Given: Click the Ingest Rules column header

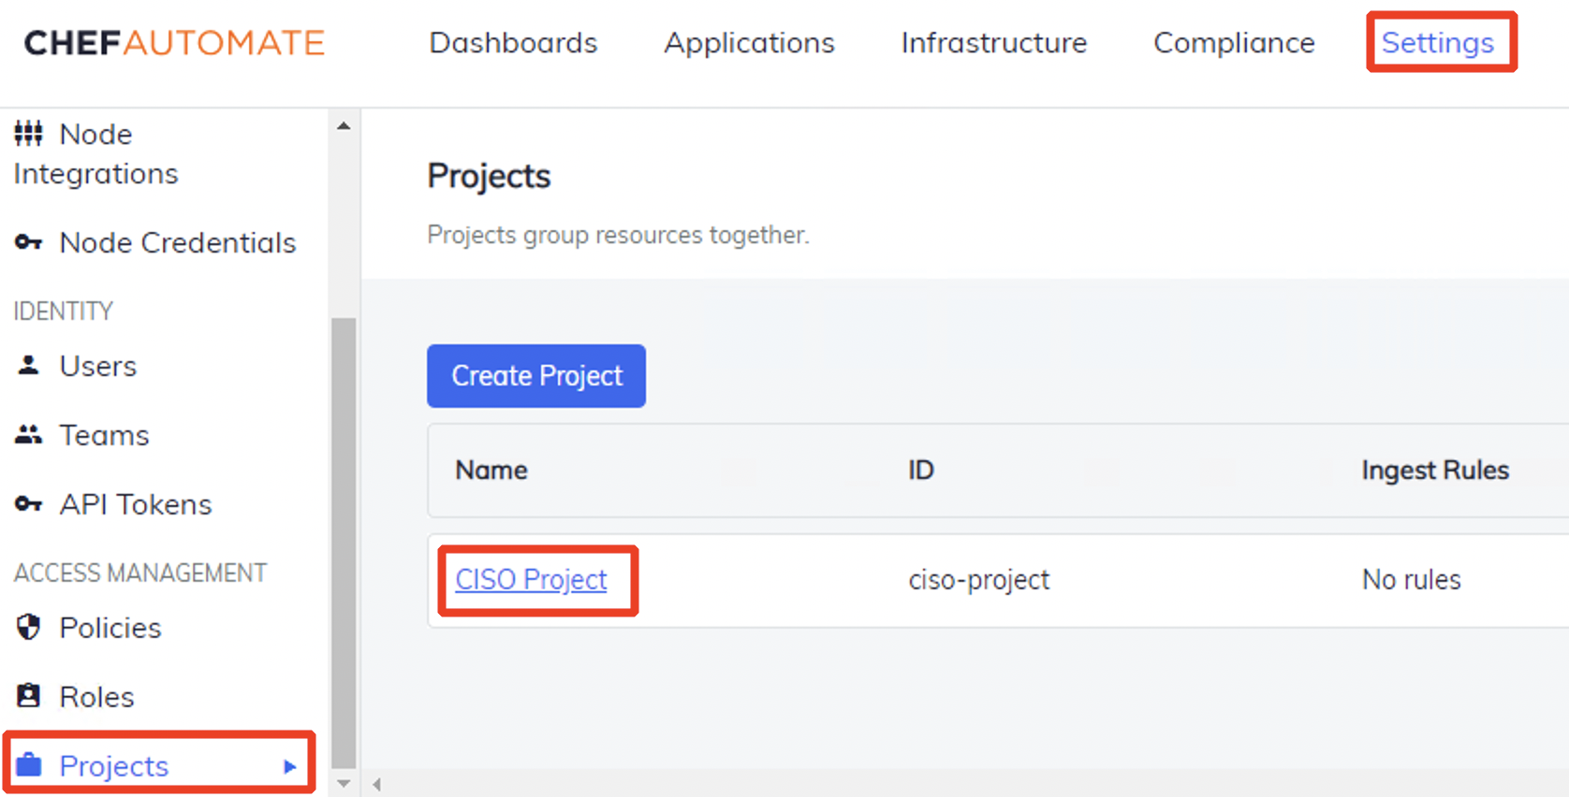Looking at the screenshot, I should pyautogui.click(x=1435, y=470).
